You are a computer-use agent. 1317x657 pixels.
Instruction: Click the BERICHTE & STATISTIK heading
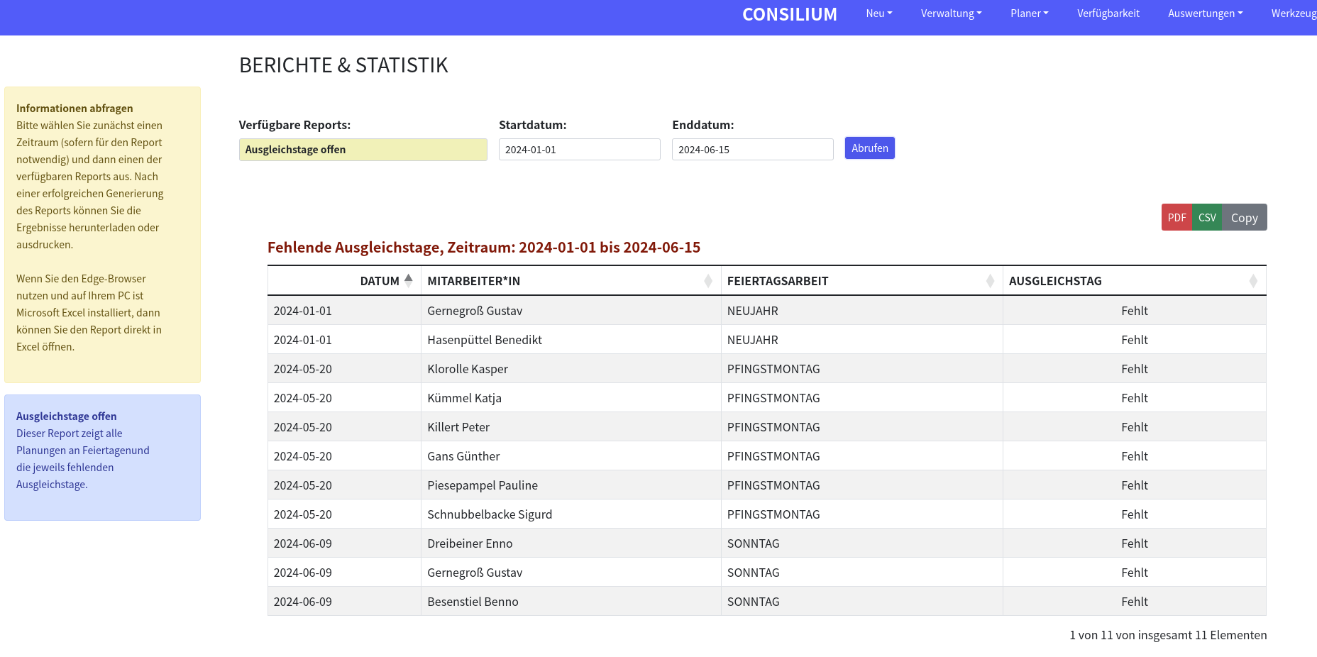coord(343,65)
